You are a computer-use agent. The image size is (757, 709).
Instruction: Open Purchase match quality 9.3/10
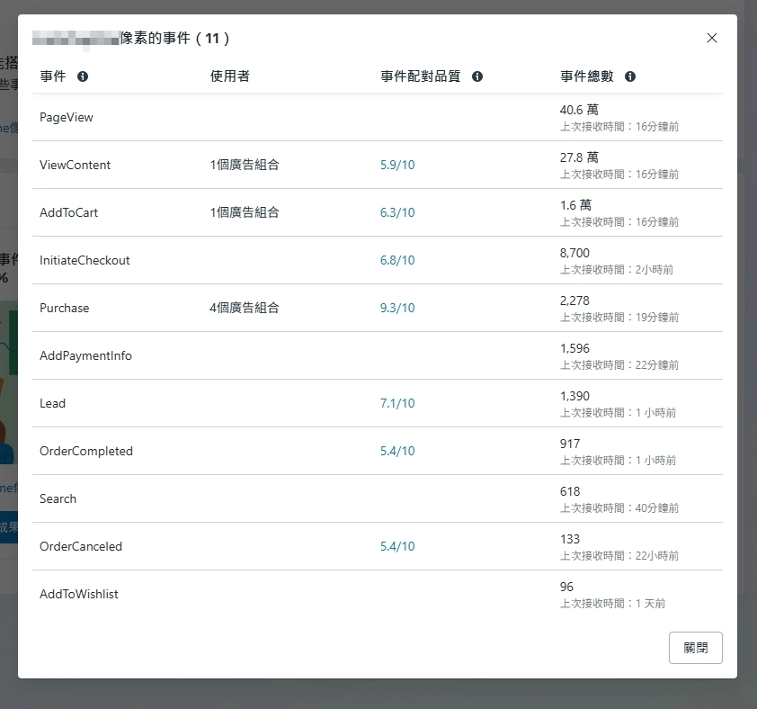click(x=397, y=308)
